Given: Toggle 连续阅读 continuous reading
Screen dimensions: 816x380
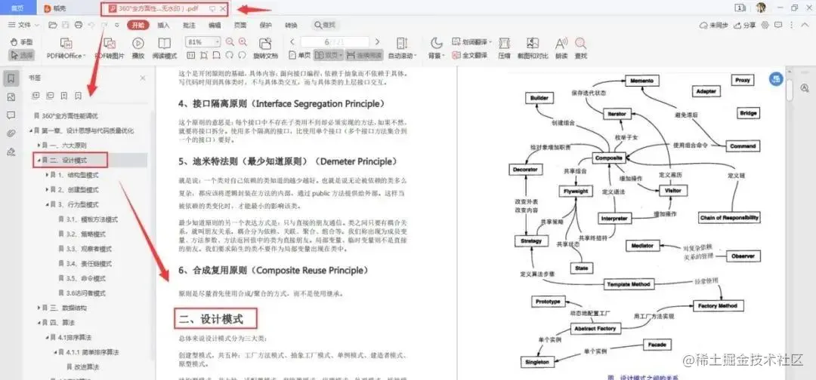Looking at the screenshot, I should pos(364,55).
